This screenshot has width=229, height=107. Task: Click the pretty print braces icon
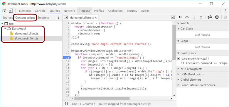(66, 104)
